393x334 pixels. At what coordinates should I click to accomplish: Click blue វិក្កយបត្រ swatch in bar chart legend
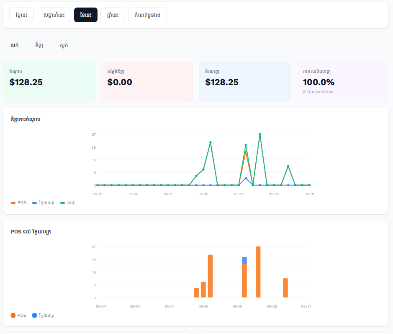(35, 316)
